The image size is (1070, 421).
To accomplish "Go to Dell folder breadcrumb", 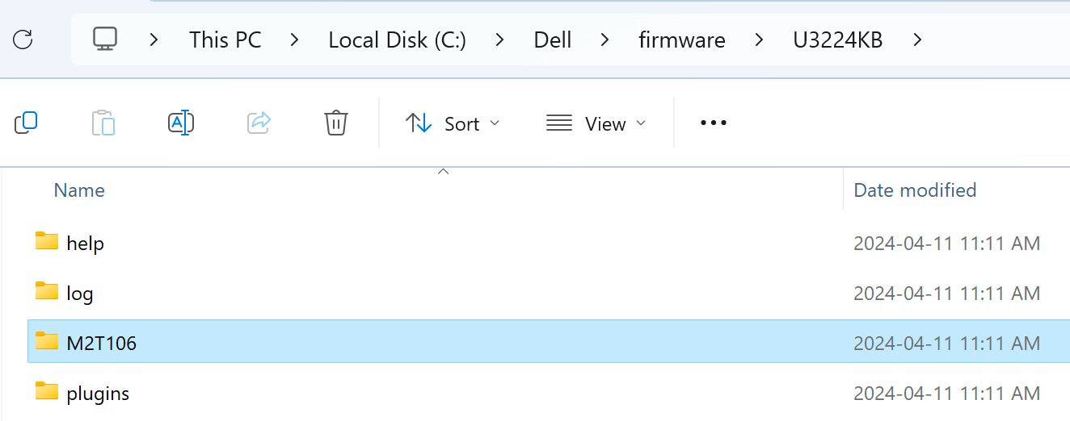I will pos(553,40).
